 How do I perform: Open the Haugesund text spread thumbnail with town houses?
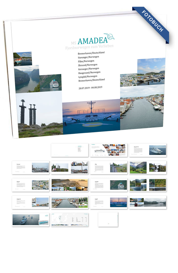click(x=31, y=202)
